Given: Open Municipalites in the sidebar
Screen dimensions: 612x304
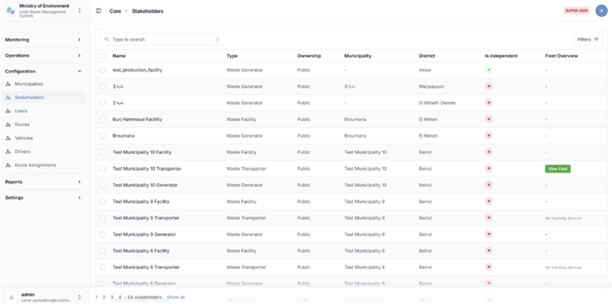Looking at the screenshot, I should [29, 84].
